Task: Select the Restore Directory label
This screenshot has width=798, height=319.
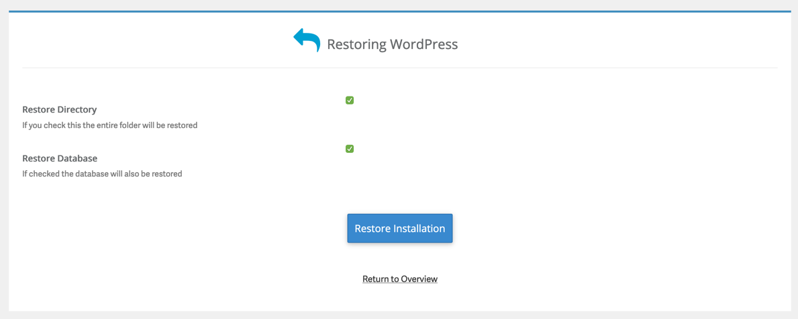Action: coord(60,109)
